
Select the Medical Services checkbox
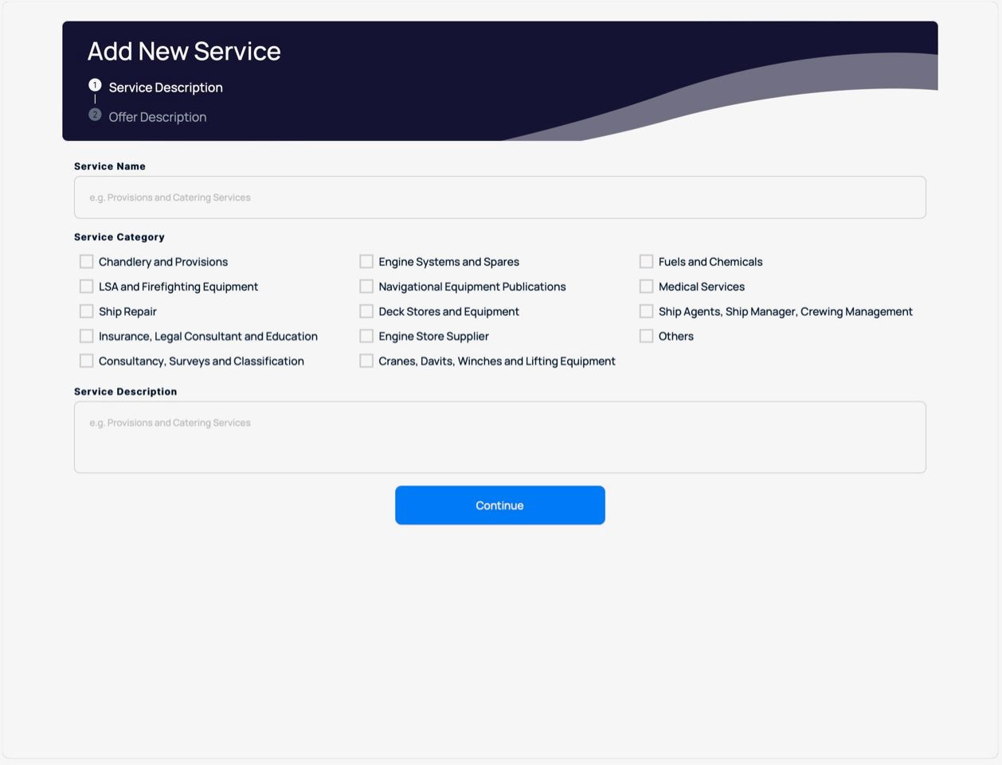646,286
